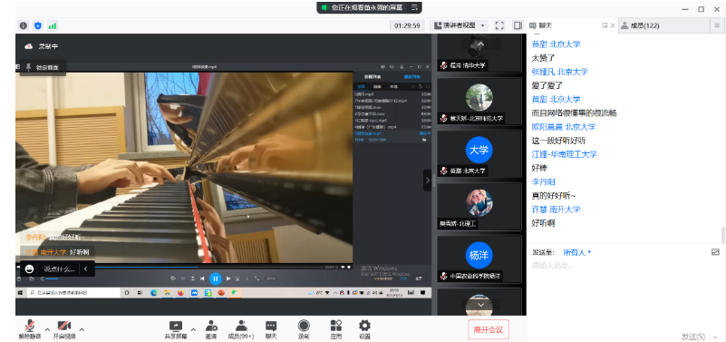Image resolution: width=726 pixels, height=342 pixels.
Task: Unmute the microphone
Action: (x=30, y=329)
